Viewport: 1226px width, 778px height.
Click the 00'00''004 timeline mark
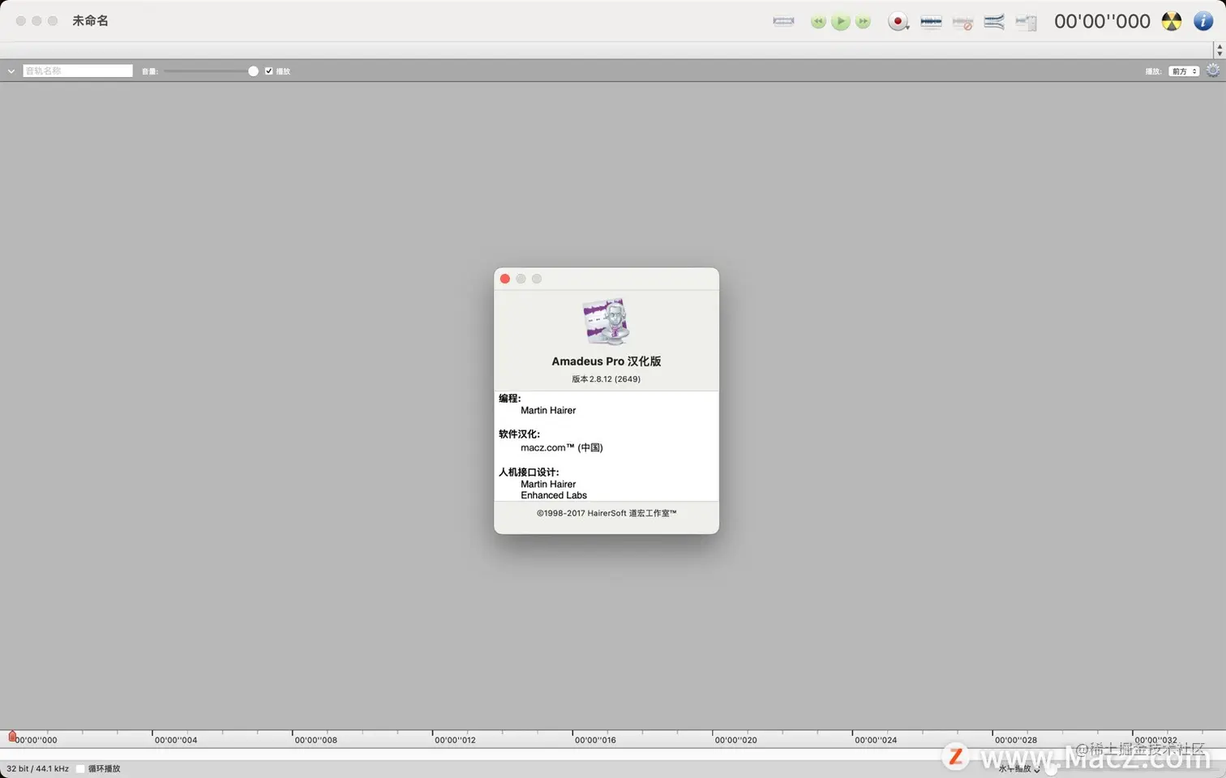(176, 740)
